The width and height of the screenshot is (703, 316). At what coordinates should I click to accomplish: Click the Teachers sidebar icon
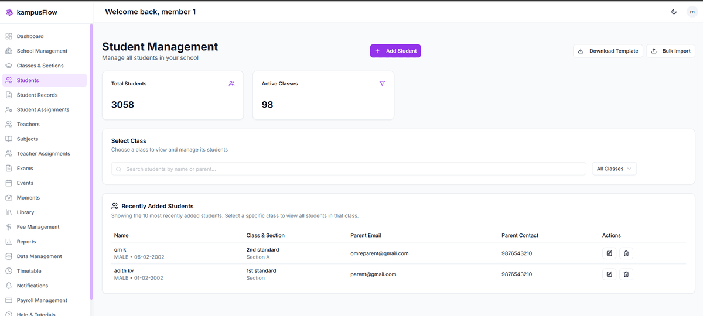point(9,124)
